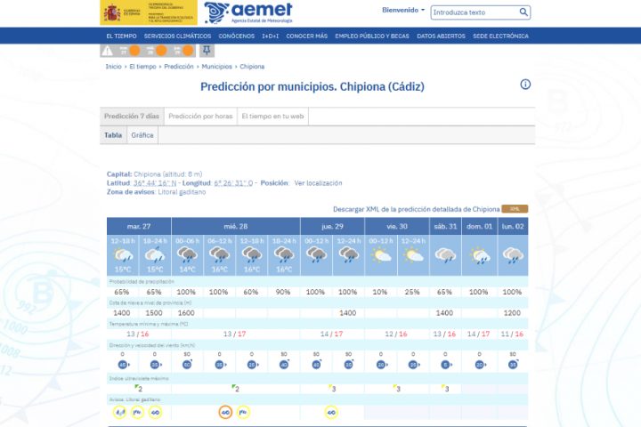This screenshot has height=427, width=641.
Task: Click the pin icon in the warnings bar
Action: (207, 51)
